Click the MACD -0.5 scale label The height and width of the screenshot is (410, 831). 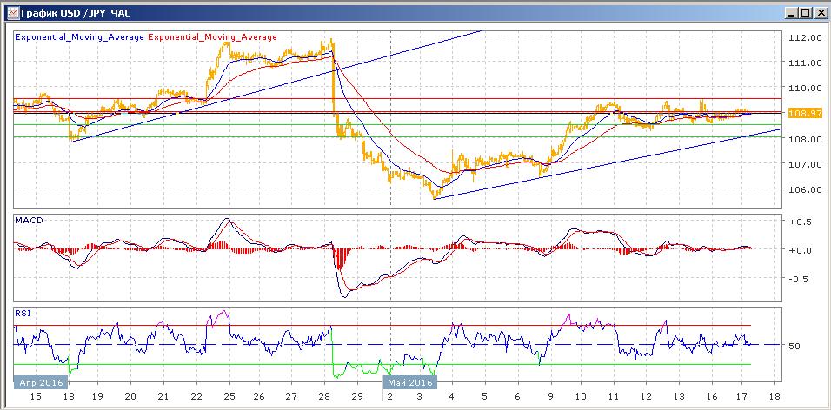click(799, 279)
